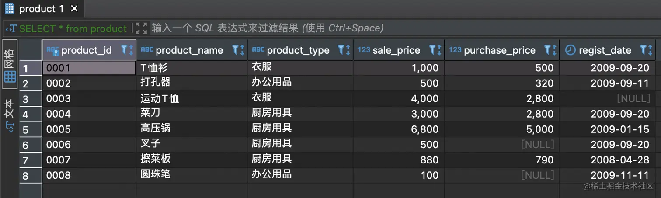Viewport: 661px width, 198px height.
Task: Click the SQL script icon before SELECT
Action: (11, 29)
